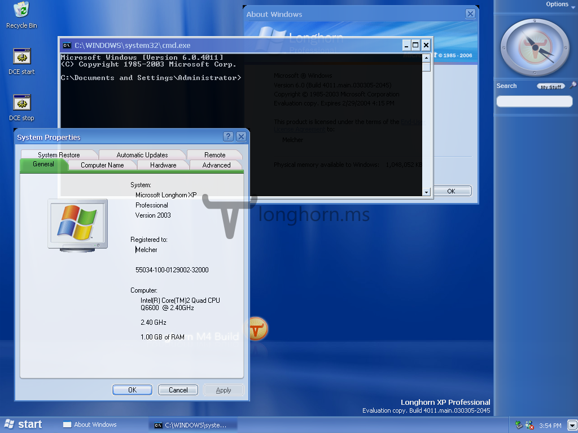Switch to the Advanced tab
The width and height of the screenshot is (578, 433).
click(216, 165)
